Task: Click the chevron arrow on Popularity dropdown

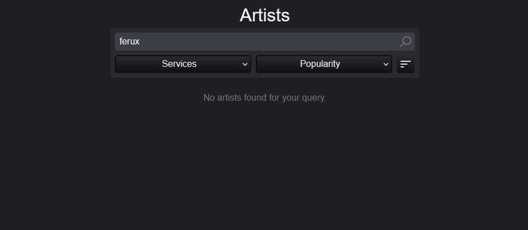Action: pyautogui.click(x=386, y=65)
